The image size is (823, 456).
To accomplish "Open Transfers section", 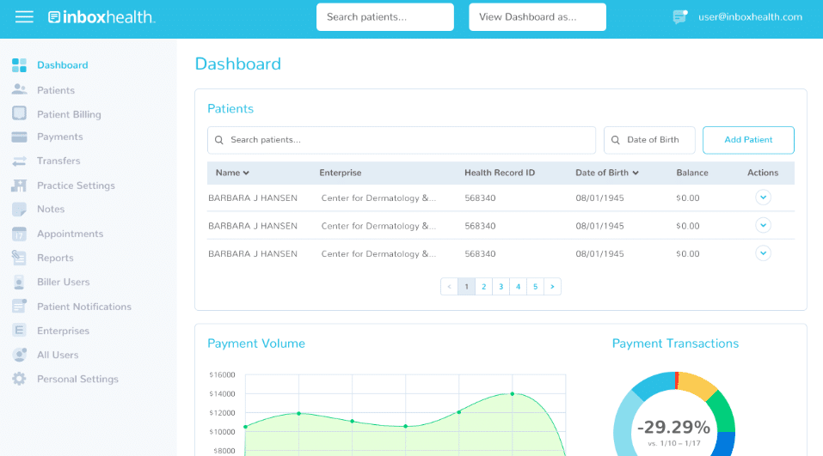I will pos(58,161).
